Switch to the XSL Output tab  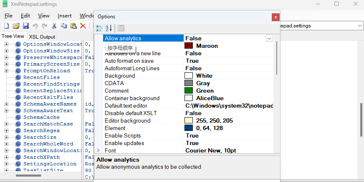tap(42, 37)
